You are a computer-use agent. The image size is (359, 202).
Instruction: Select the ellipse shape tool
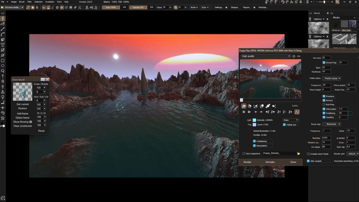3,65
